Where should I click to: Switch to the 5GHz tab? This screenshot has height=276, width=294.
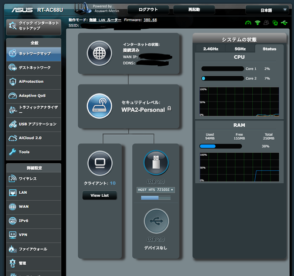(x=240, y=49)
